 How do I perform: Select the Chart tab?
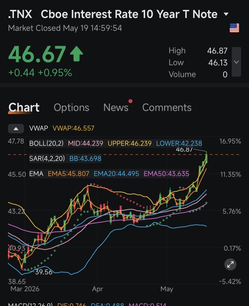[x=24, y=107]
